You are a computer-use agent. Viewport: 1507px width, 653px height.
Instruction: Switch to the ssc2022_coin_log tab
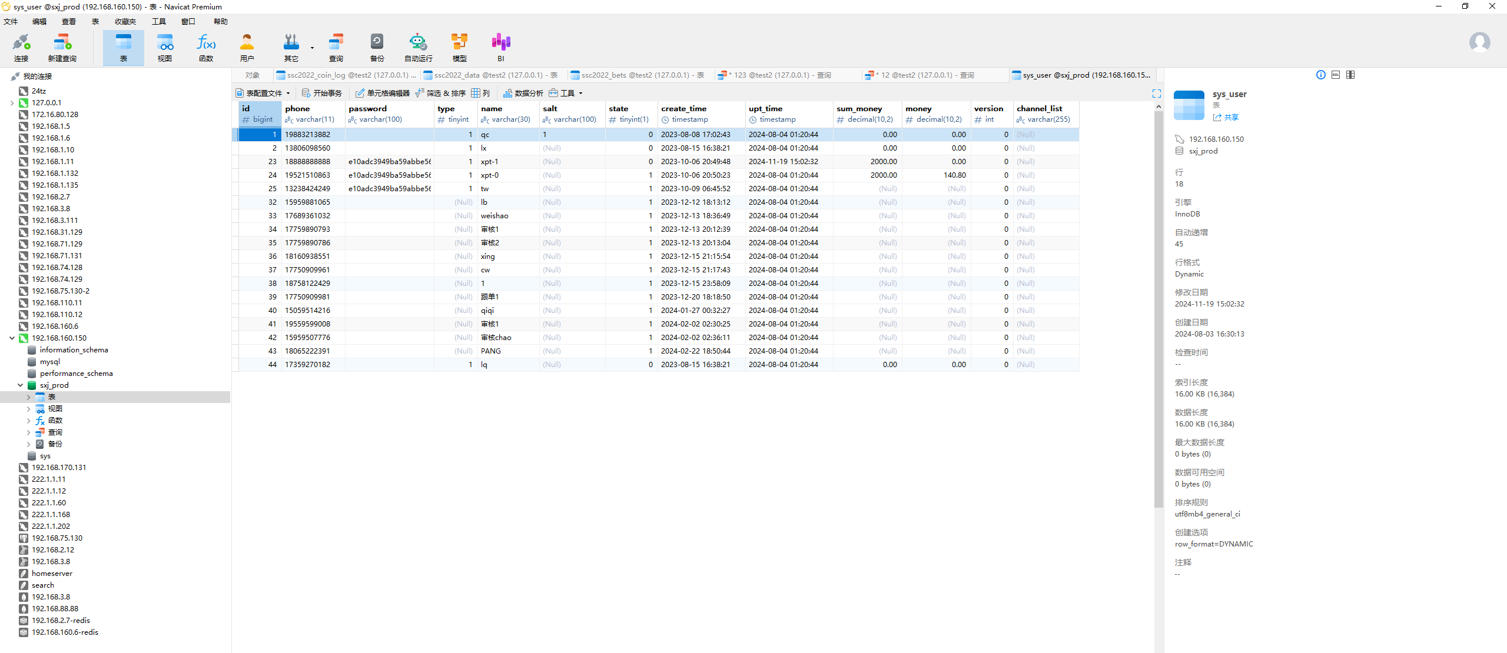(x=347, y=75)
